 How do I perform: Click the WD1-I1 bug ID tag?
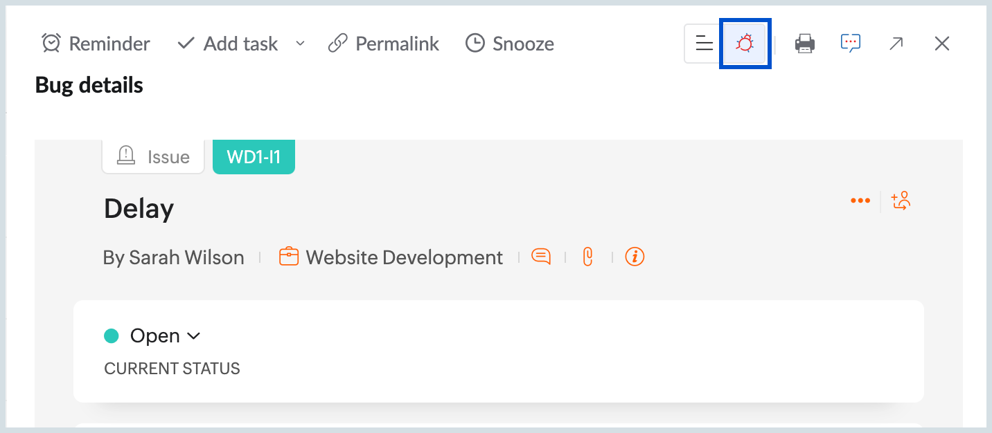[x=254, y=157]
